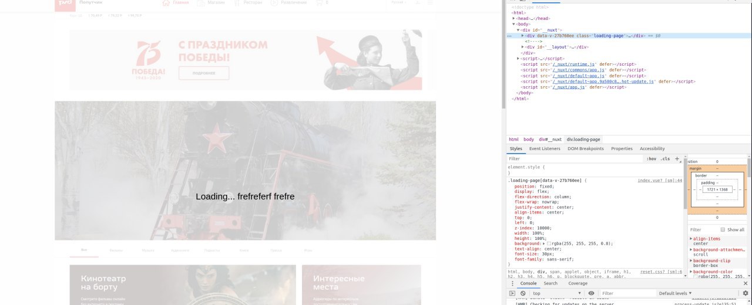Click computed background-color swatch

click(x=696, y=277)
